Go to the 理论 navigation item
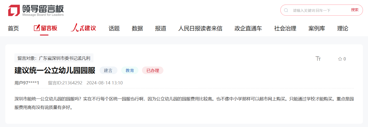368x127 pixels. click(x=343, y=28)
